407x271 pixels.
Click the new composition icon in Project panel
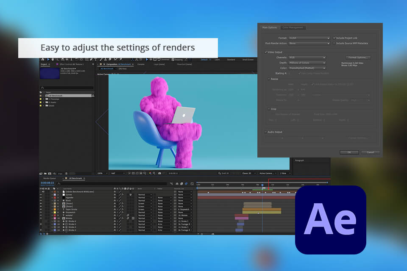click(x=50, y=174)
